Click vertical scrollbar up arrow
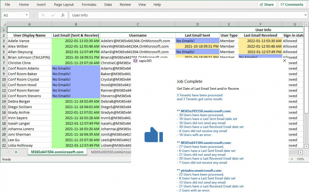 click(x=306, y=24)
